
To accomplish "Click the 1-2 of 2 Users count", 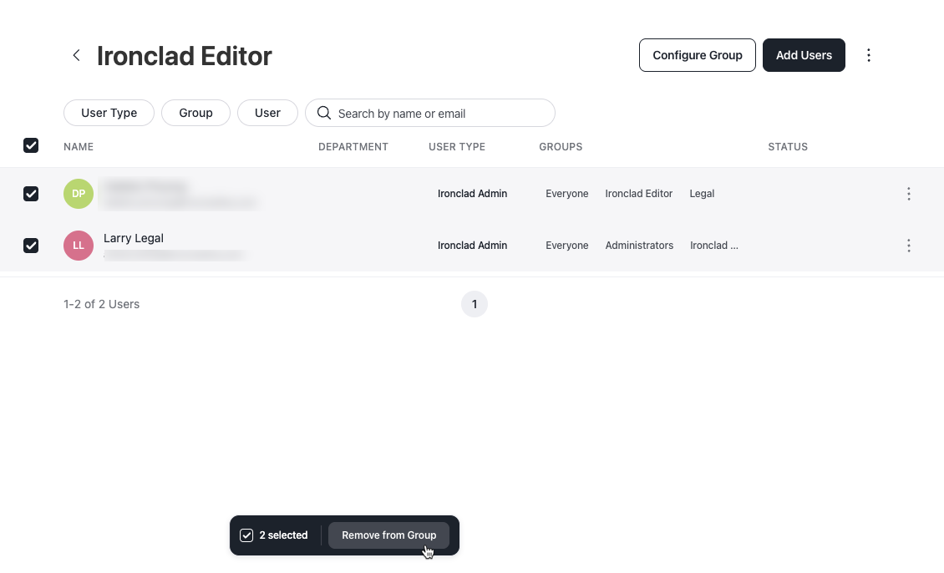I will (101, 305).
